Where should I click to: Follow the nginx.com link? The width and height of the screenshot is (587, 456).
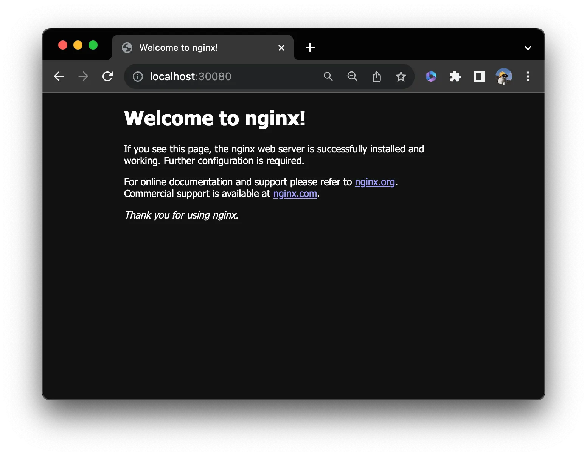coord(295,194)
